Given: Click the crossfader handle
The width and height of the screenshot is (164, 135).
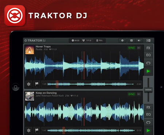Looking at the screenshot, I should 148,90.
